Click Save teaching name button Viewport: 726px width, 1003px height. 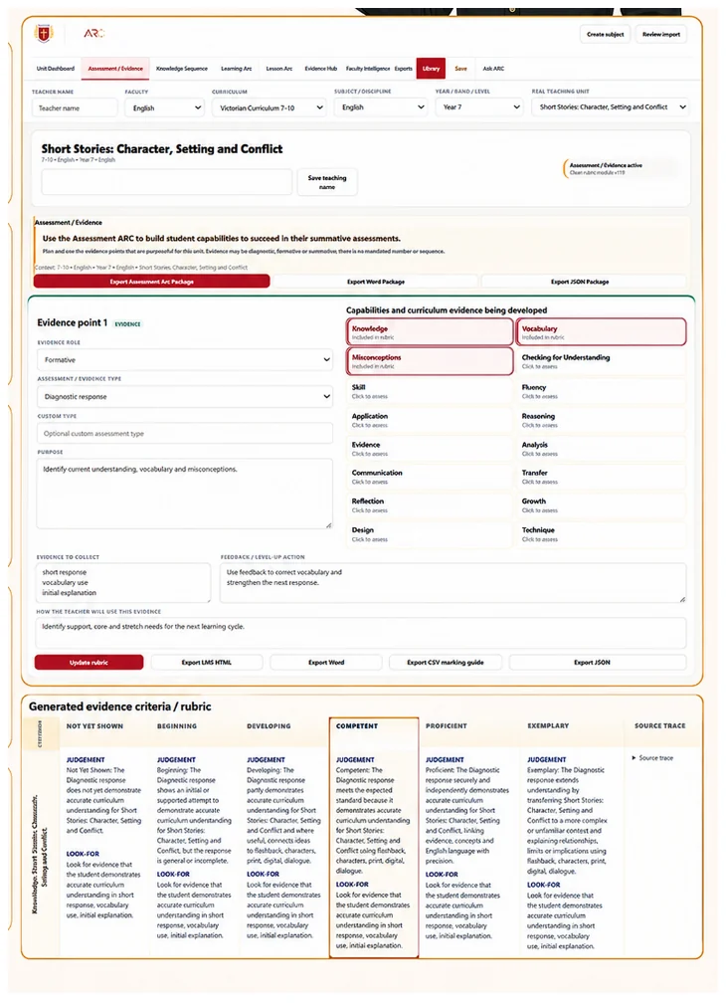pyautogui.click(x=327, y=182)
